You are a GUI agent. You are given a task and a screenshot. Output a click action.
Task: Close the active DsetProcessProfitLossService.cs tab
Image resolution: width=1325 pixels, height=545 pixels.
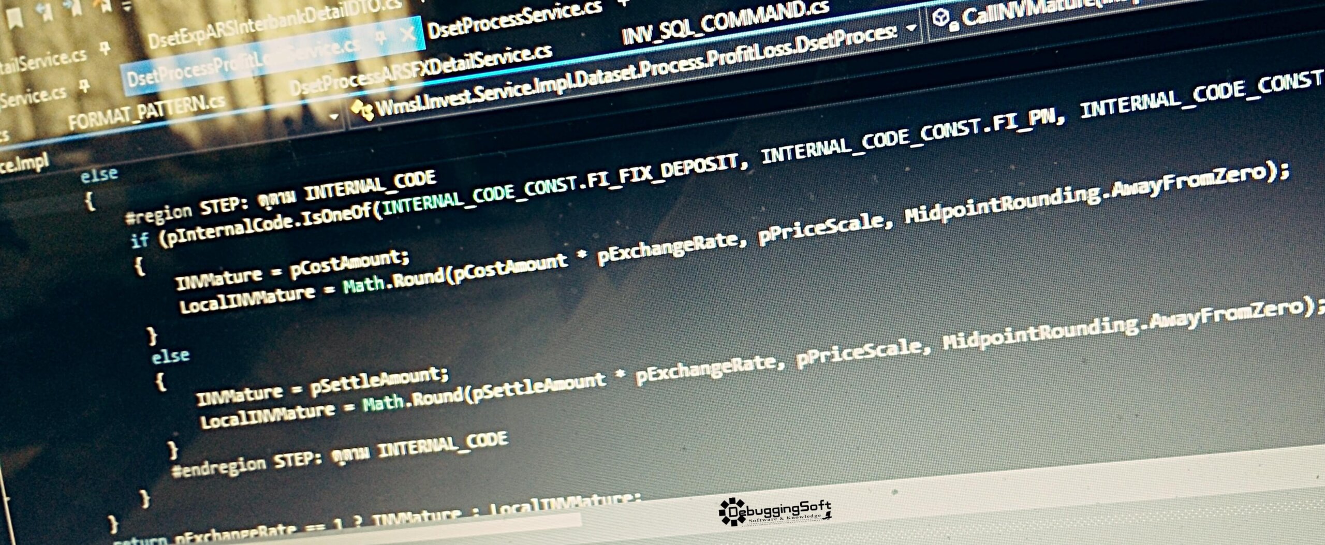coord(407,34)
